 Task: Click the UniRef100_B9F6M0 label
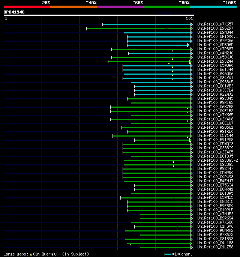pyautogui.click(x=215, y=206)
